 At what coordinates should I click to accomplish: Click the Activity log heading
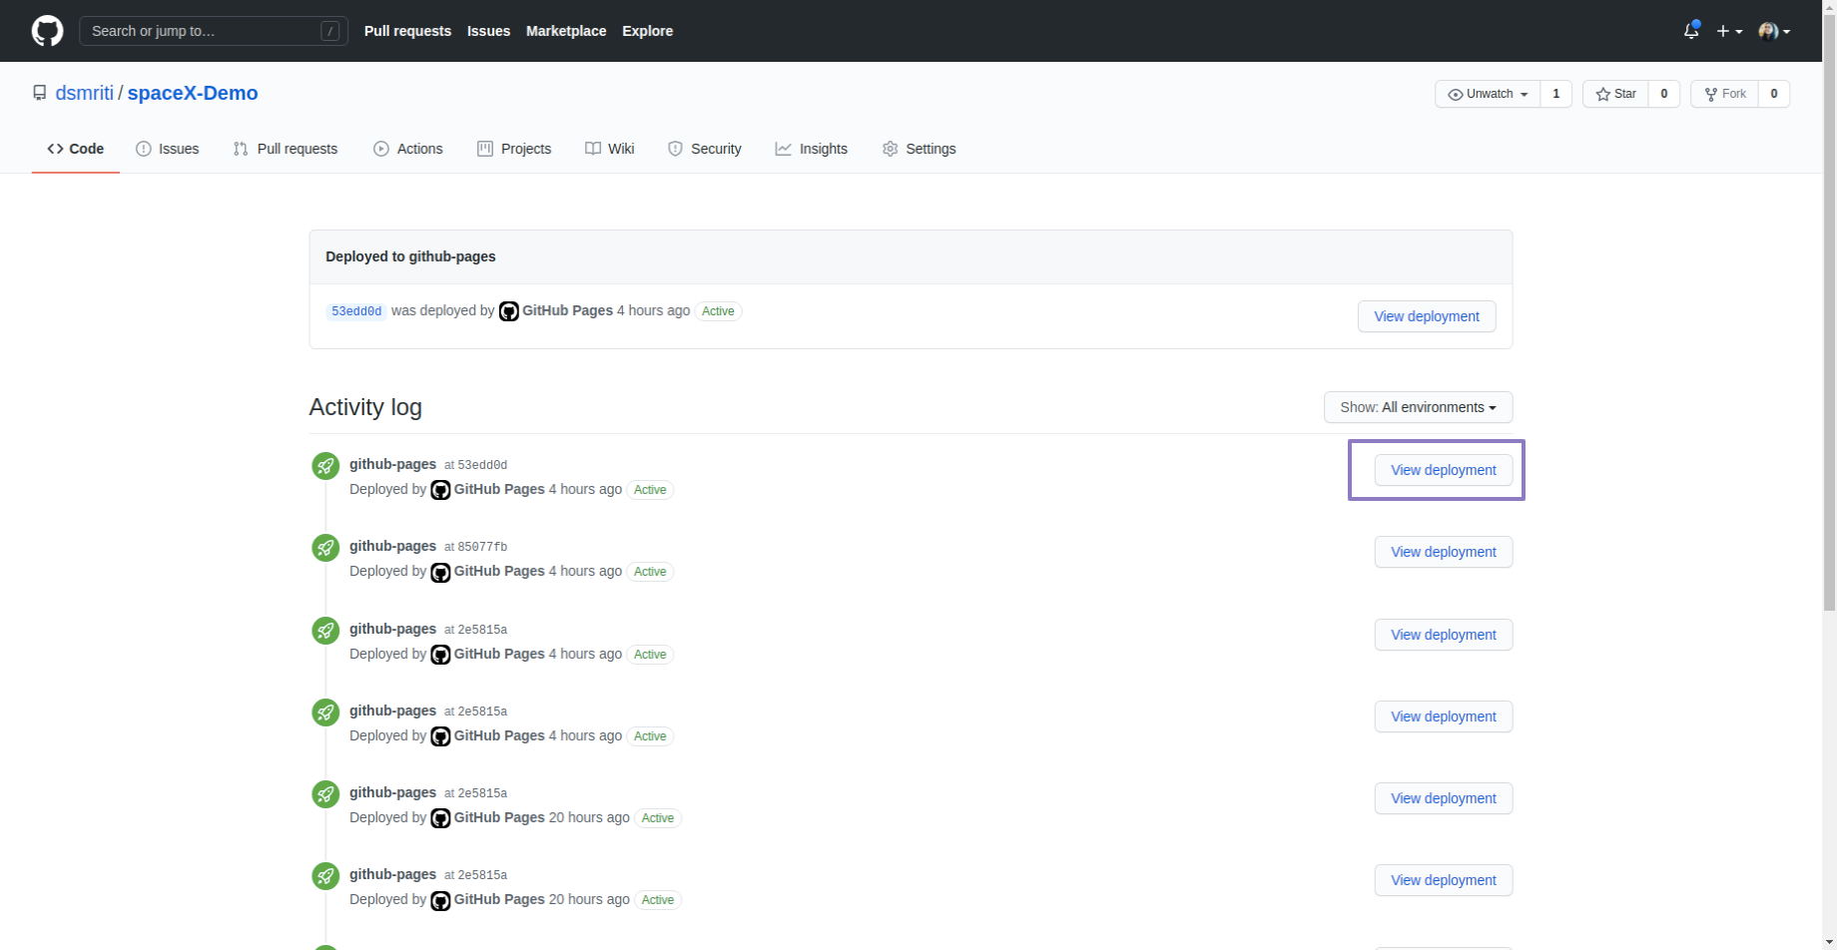[x=365, y=407]
